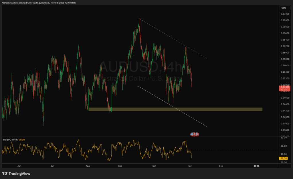Click the Jun label on time axis
The height and width of the screenshot is (179, 293).
(19, 166)
